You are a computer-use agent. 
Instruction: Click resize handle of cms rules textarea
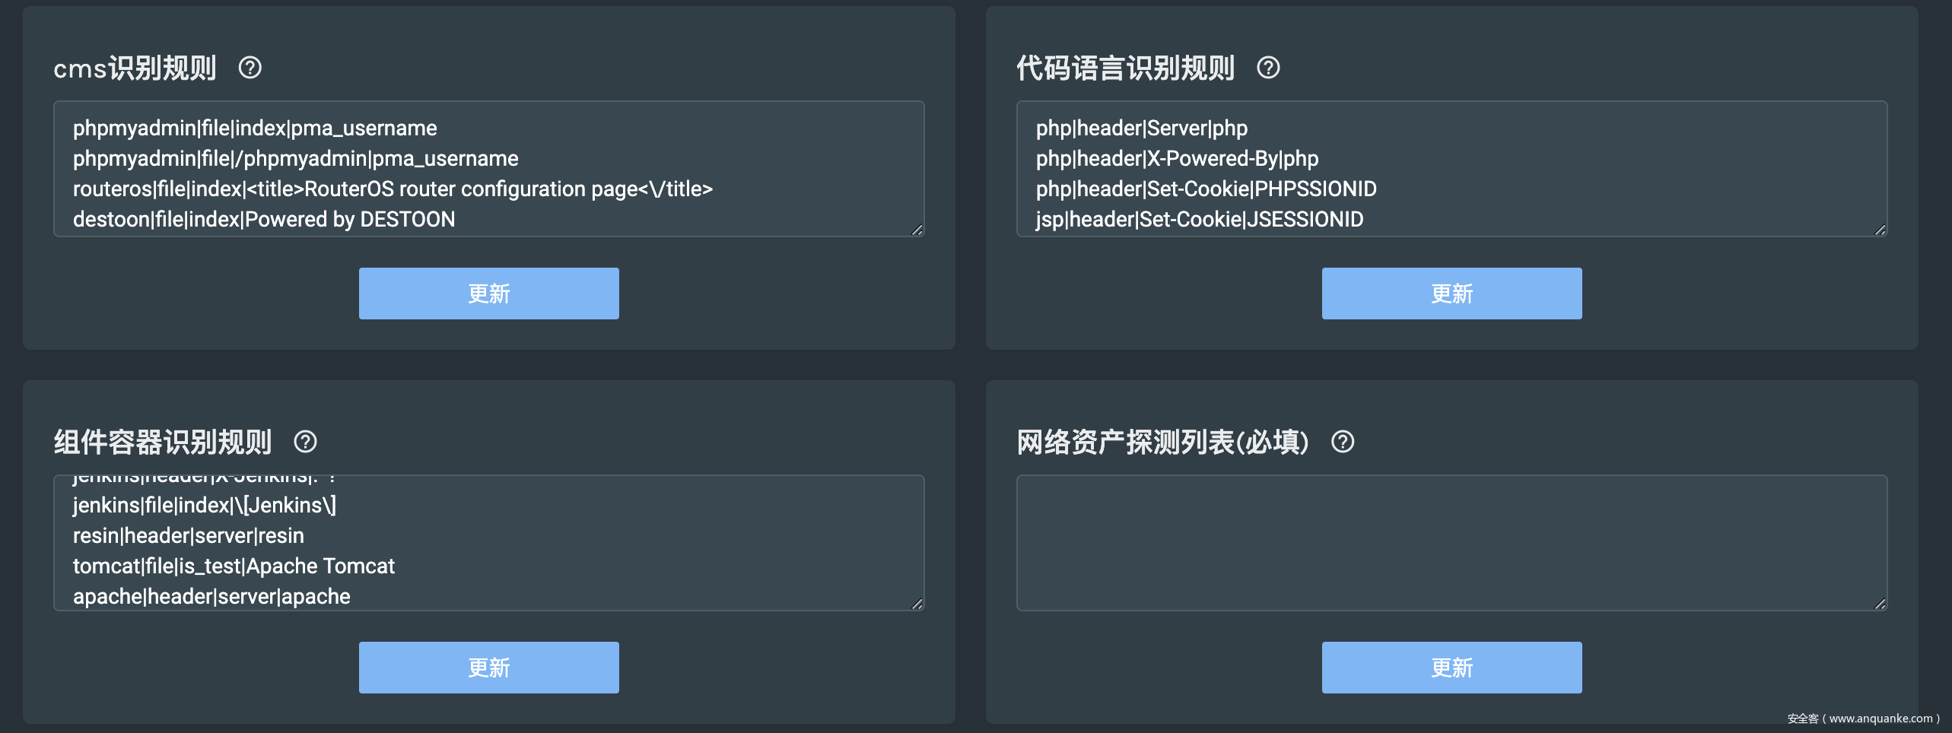click(917, 230)
